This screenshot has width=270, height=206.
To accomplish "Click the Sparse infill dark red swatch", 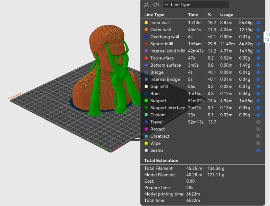I will tap(146, 44).
